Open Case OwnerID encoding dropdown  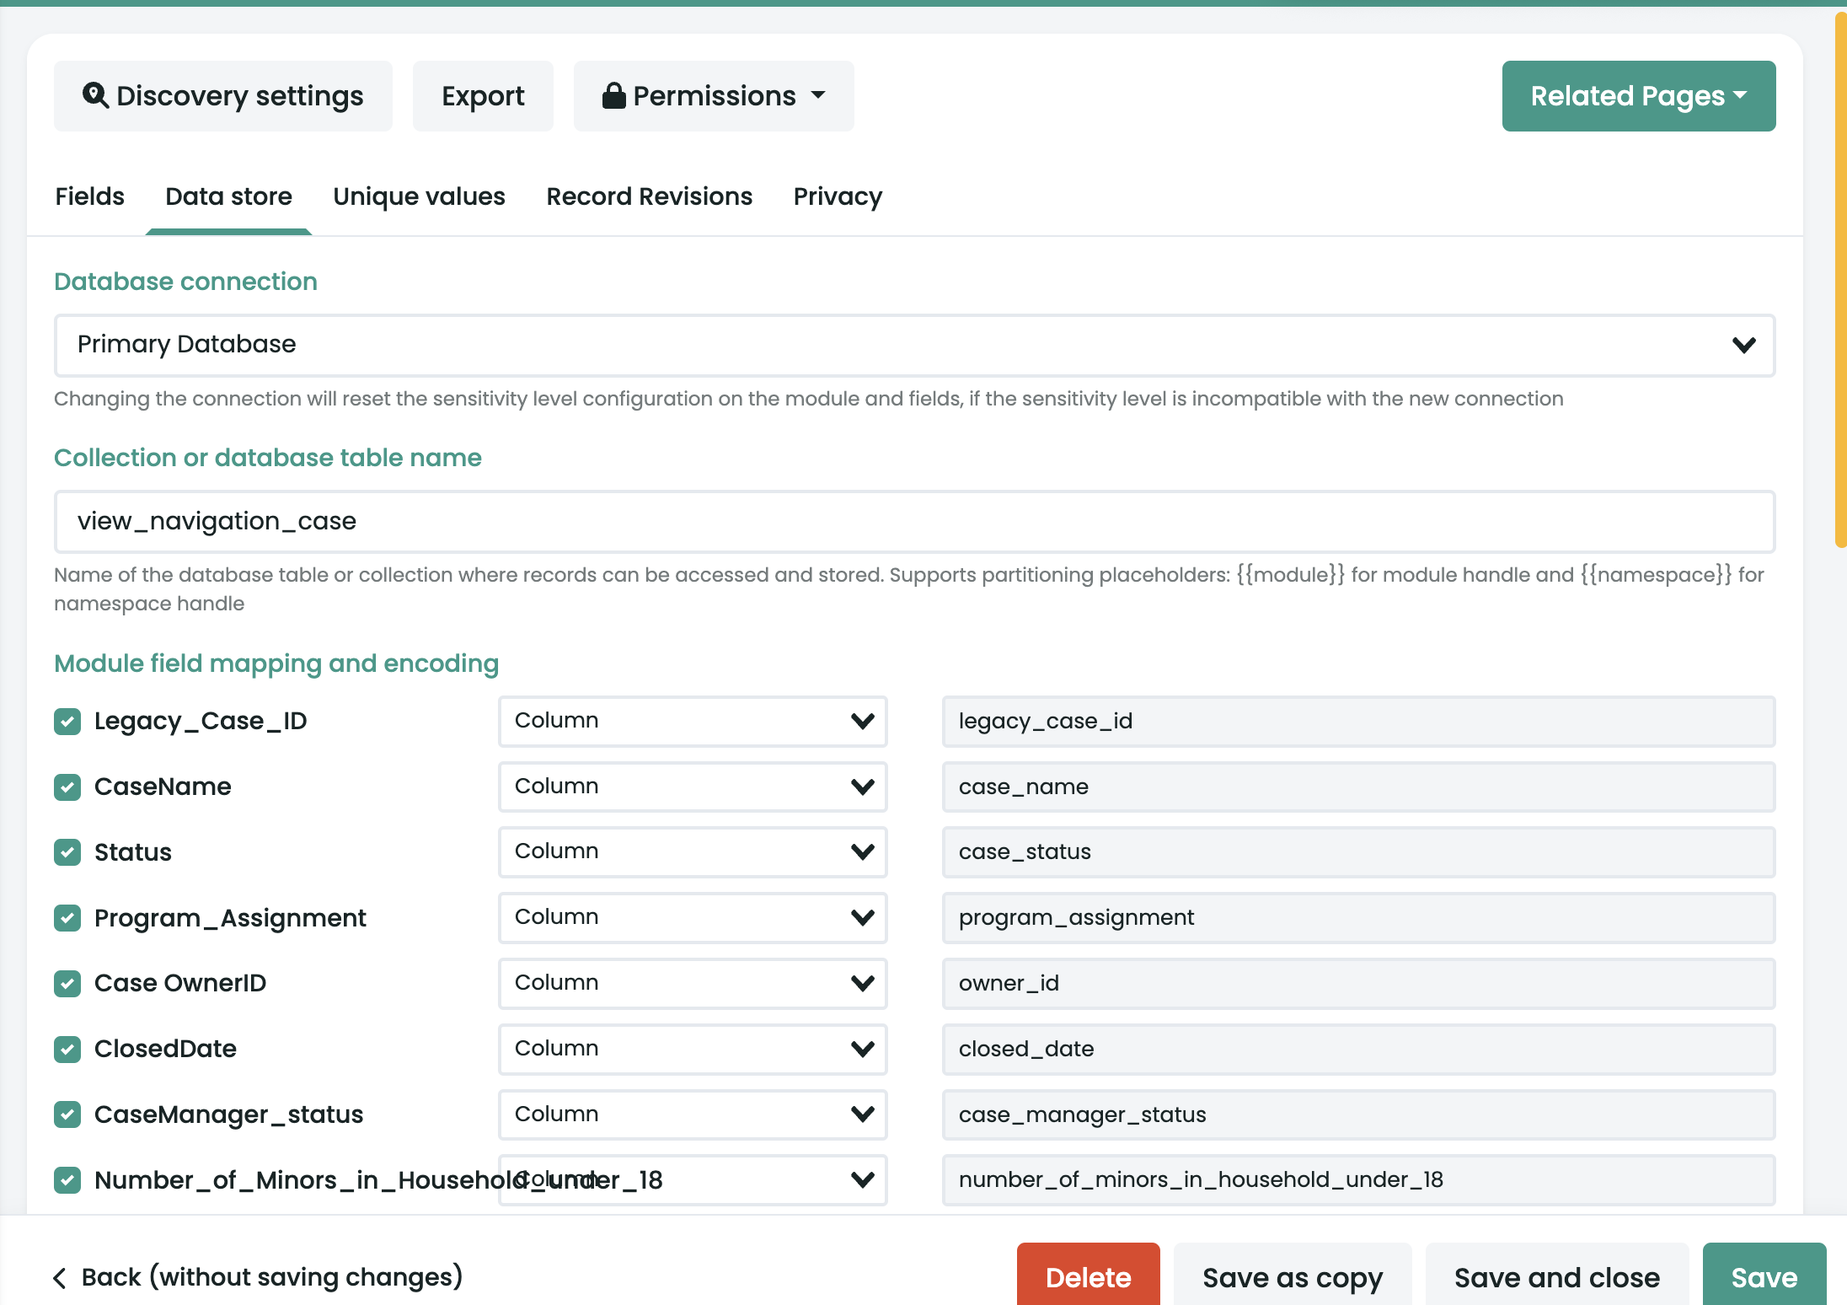point(693,983)
